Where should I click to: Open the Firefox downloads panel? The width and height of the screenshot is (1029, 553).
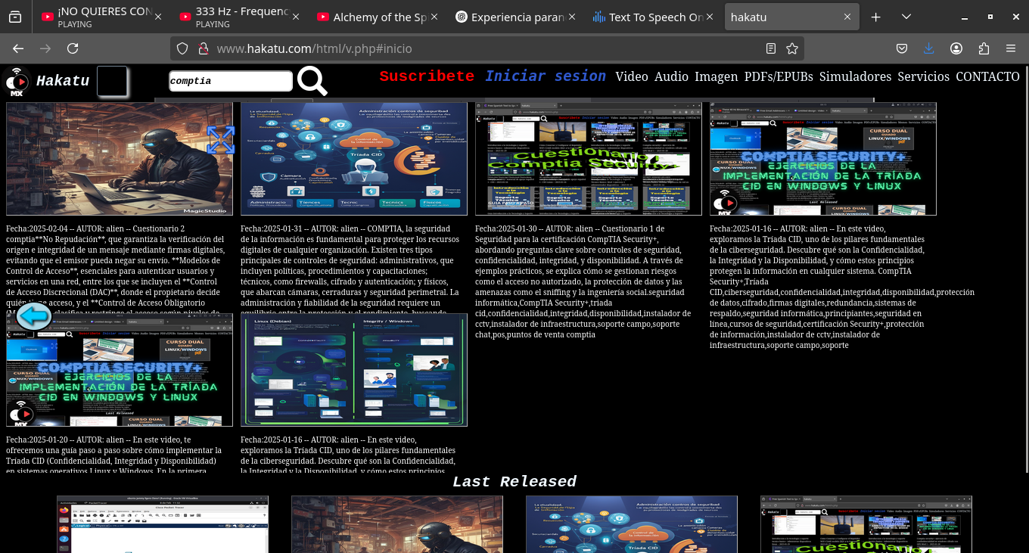[929, 48]
